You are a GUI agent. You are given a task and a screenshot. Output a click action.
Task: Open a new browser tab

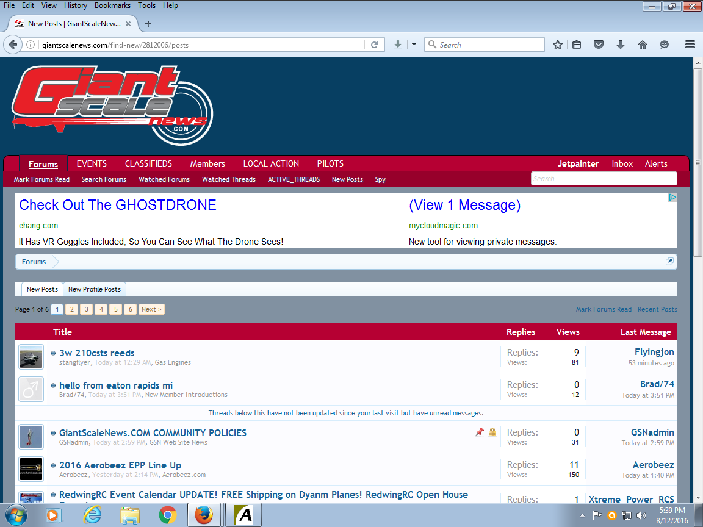[148, 24]
